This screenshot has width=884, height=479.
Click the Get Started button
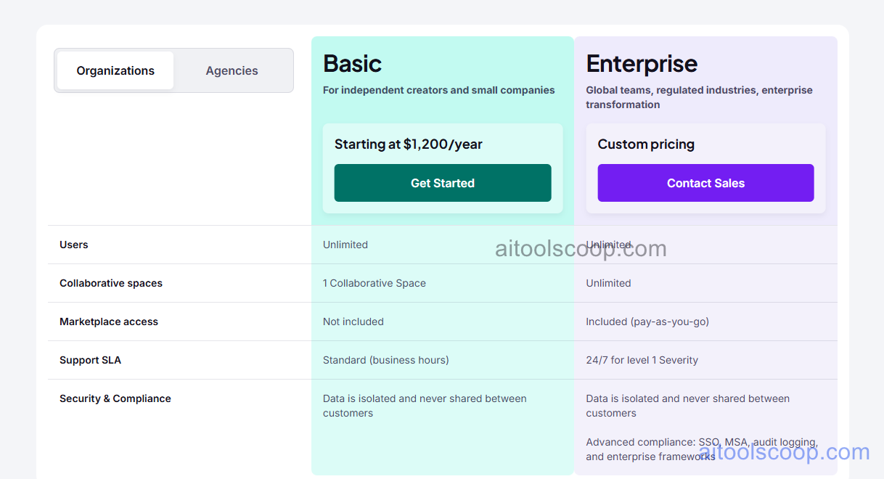pos(443,183)
